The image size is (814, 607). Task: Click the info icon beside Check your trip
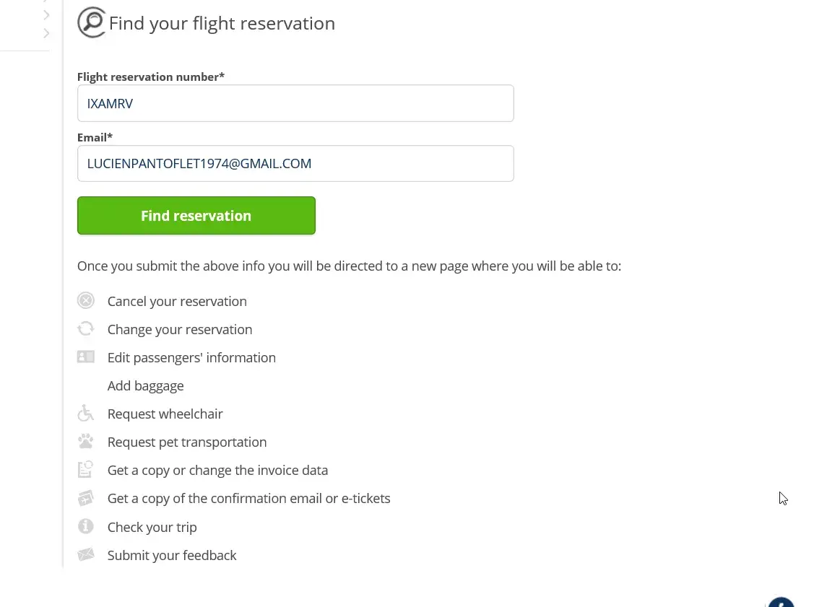[86, 527]
